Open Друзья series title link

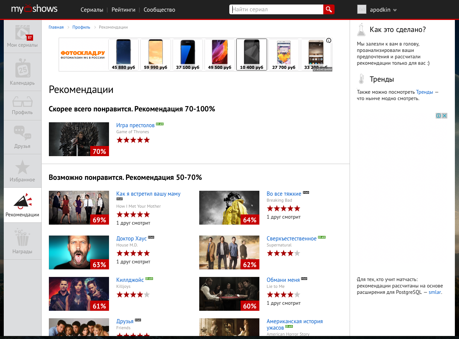click(125, 321)
